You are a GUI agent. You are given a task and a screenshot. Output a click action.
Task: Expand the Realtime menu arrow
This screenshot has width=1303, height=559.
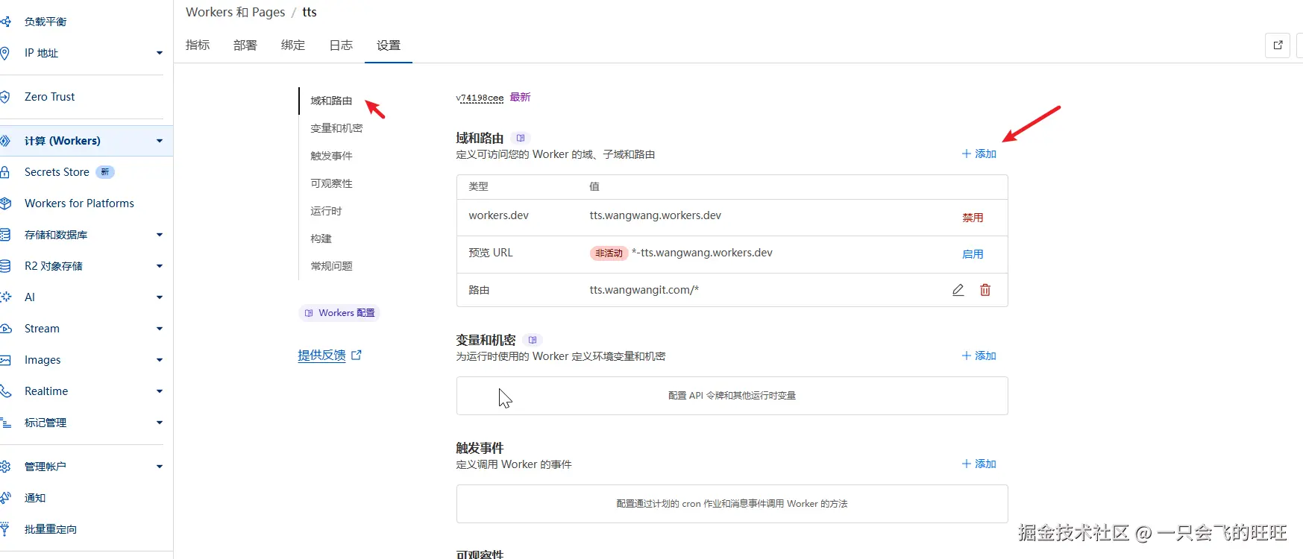click(x=160, y=391)
